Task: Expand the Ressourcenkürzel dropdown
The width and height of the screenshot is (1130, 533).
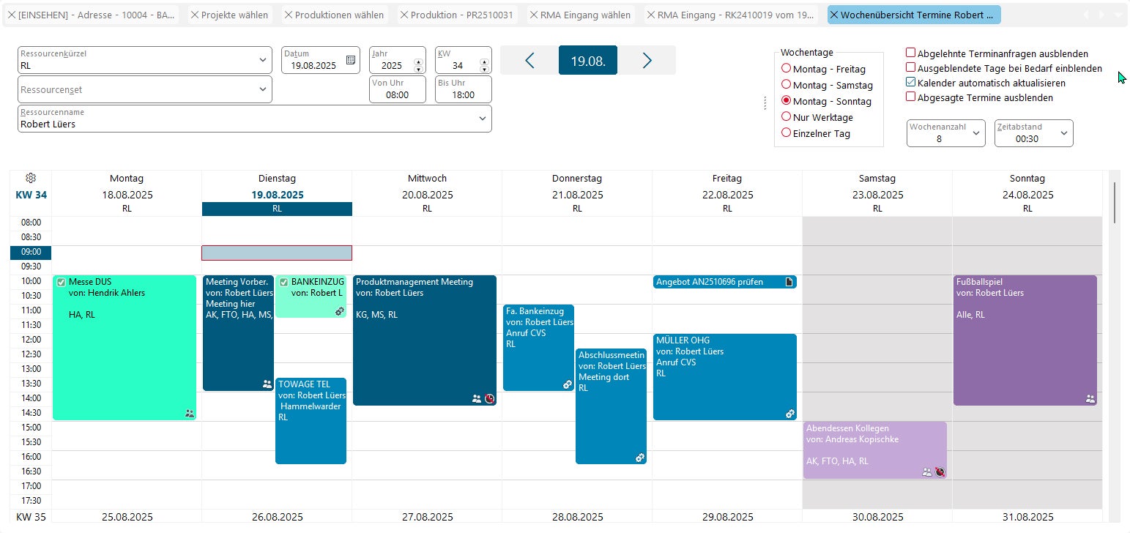Action: [263, 60]
